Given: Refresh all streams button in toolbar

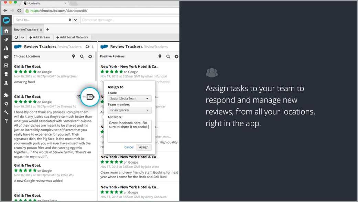Looking at the screenshot, I should point(17,37).
